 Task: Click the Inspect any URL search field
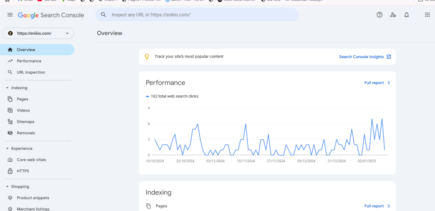point(197,15)
